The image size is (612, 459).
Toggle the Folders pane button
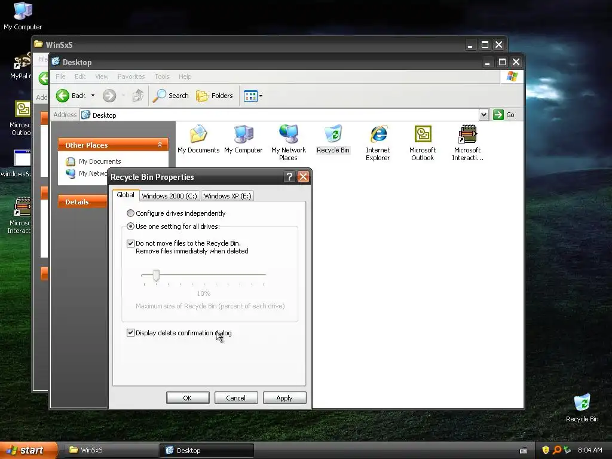coord(215,96)
